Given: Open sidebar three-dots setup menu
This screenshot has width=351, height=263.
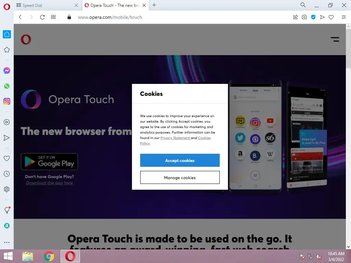Looking at the screenshot, I should 7,242.
